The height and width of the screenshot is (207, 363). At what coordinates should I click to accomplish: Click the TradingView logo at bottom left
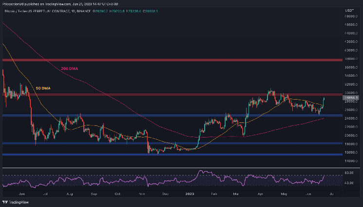pyautogui.click(x=16, y=202)
